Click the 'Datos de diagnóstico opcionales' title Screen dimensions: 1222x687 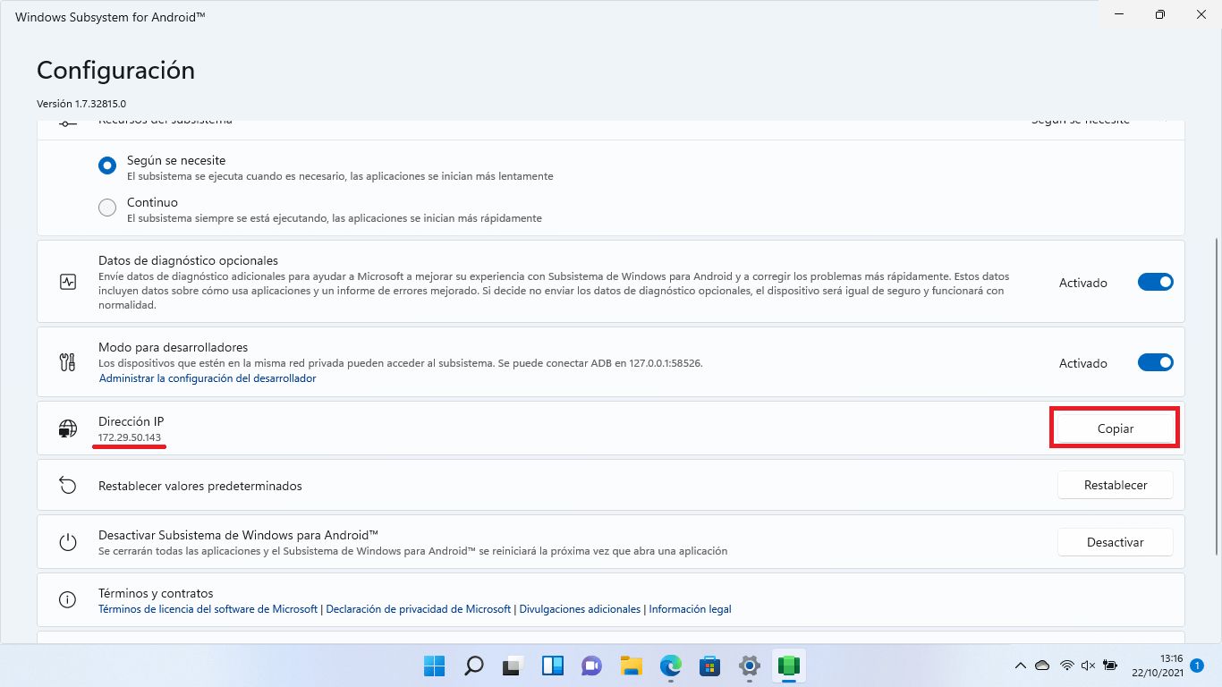[188, 261]
